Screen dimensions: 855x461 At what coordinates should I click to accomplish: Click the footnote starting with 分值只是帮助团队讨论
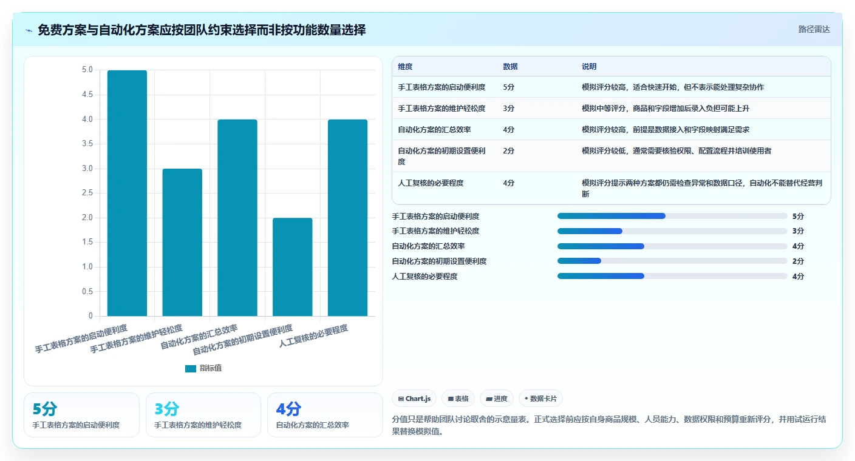pos(609,426)
